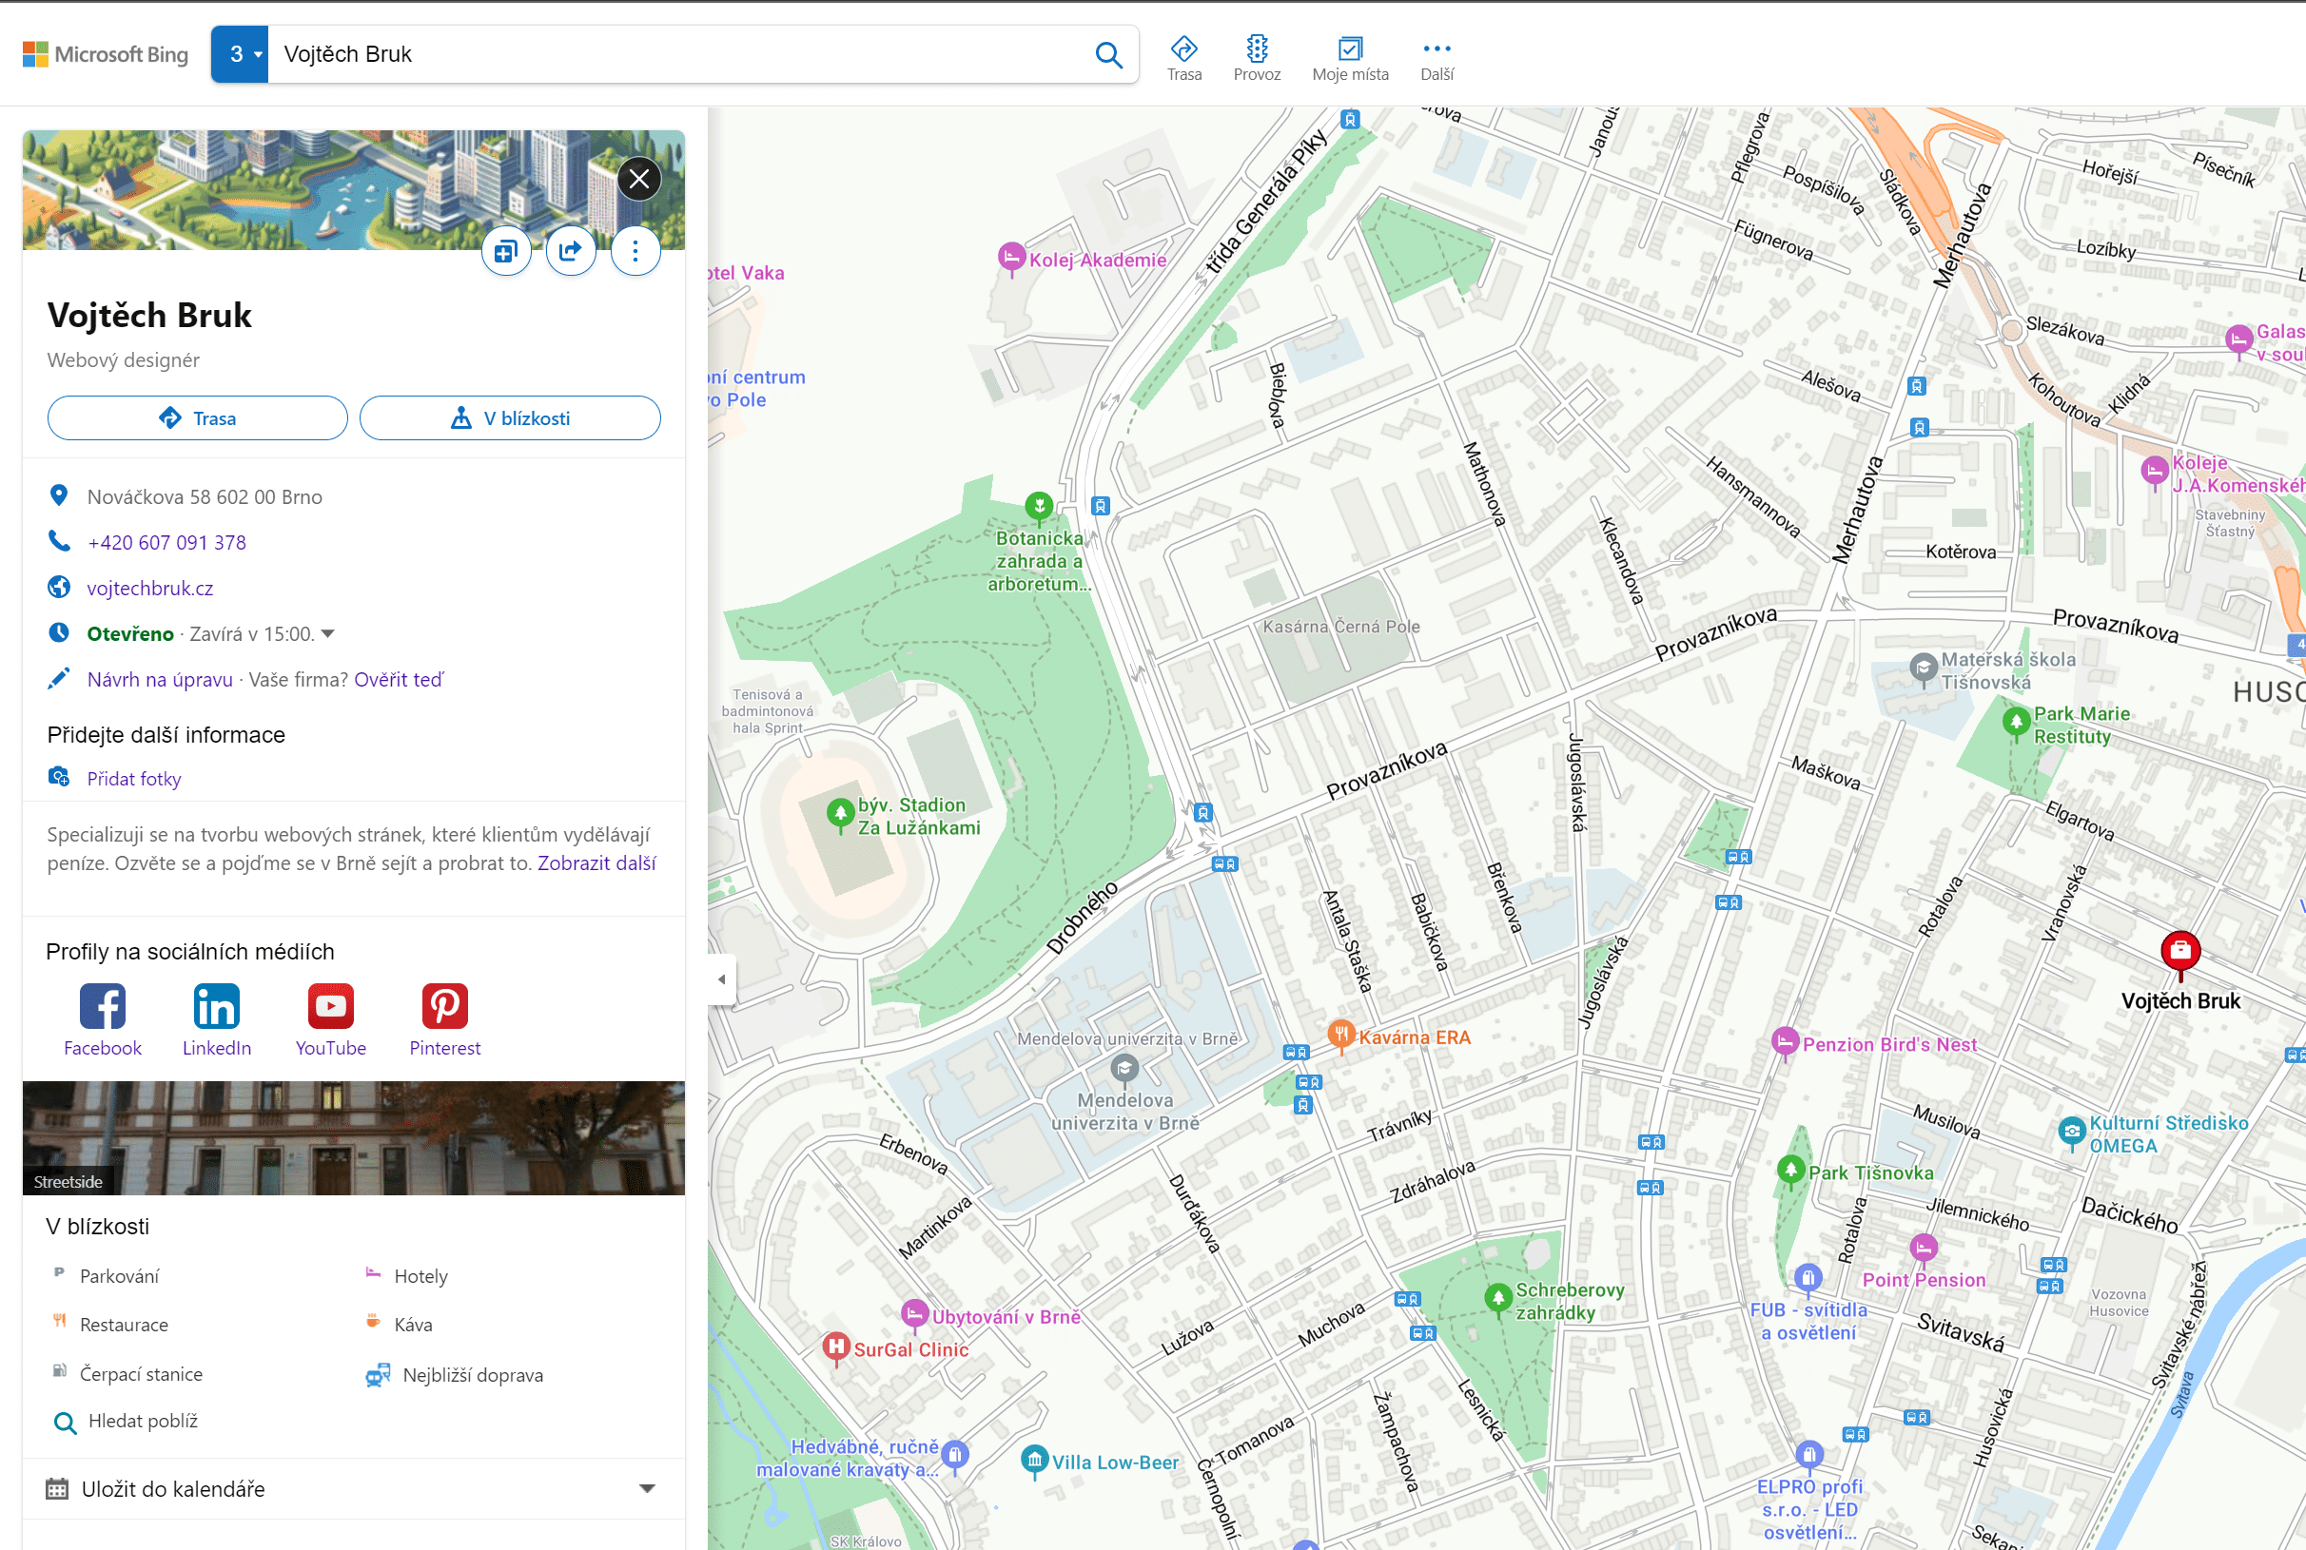This screenshot has height=1550, width=2306.
Task: Click the Kolej Akademie map marker
Action: [1010, 258]
